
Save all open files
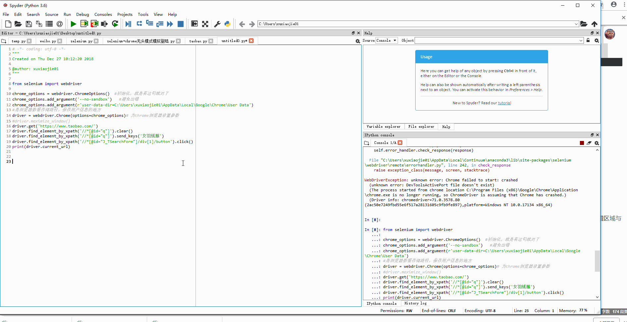coord(39,24)
